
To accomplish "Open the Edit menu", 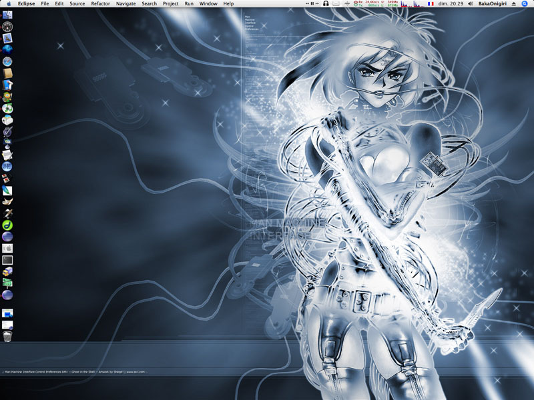I will [x=59, y=4].
